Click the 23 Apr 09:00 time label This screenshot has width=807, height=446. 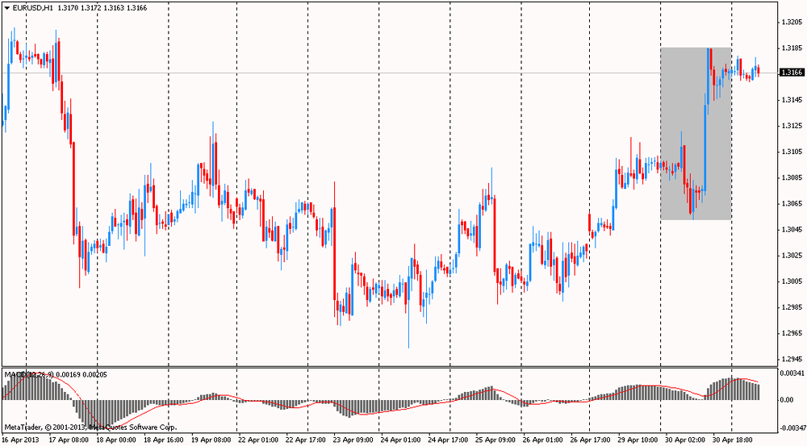tap(353, 440)
